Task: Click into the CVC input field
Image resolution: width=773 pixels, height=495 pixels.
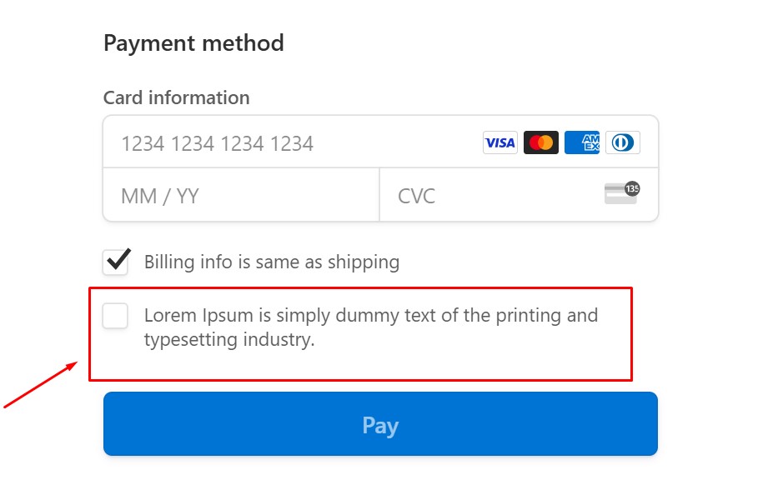Action: (492, 196)
